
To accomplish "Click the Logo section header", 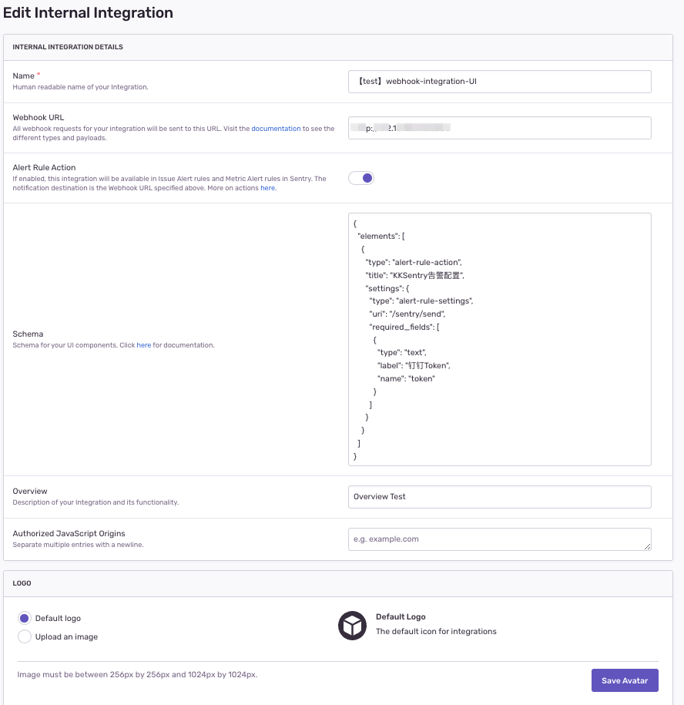I will coord(21,583).
